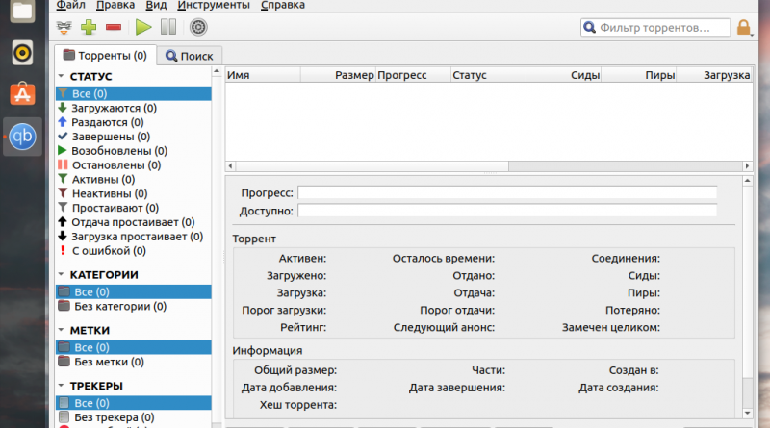The height and width of the screenshot is (428, 770).
Task: Open Ubuntu Software from the dock
Action: tap(24, 93)
